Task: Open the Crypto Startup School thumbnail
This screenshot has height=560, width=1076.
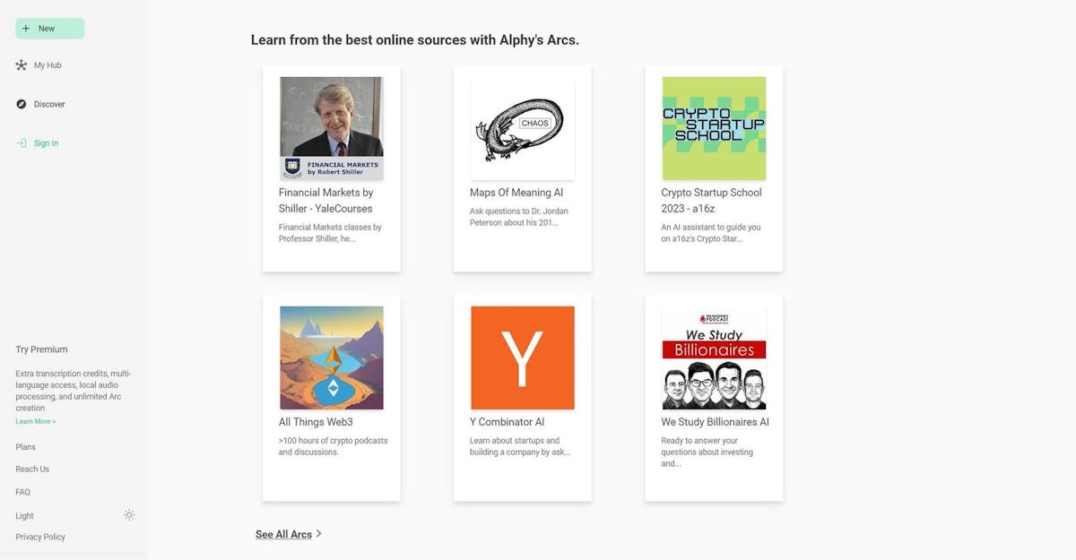Action: click(715, 128)
